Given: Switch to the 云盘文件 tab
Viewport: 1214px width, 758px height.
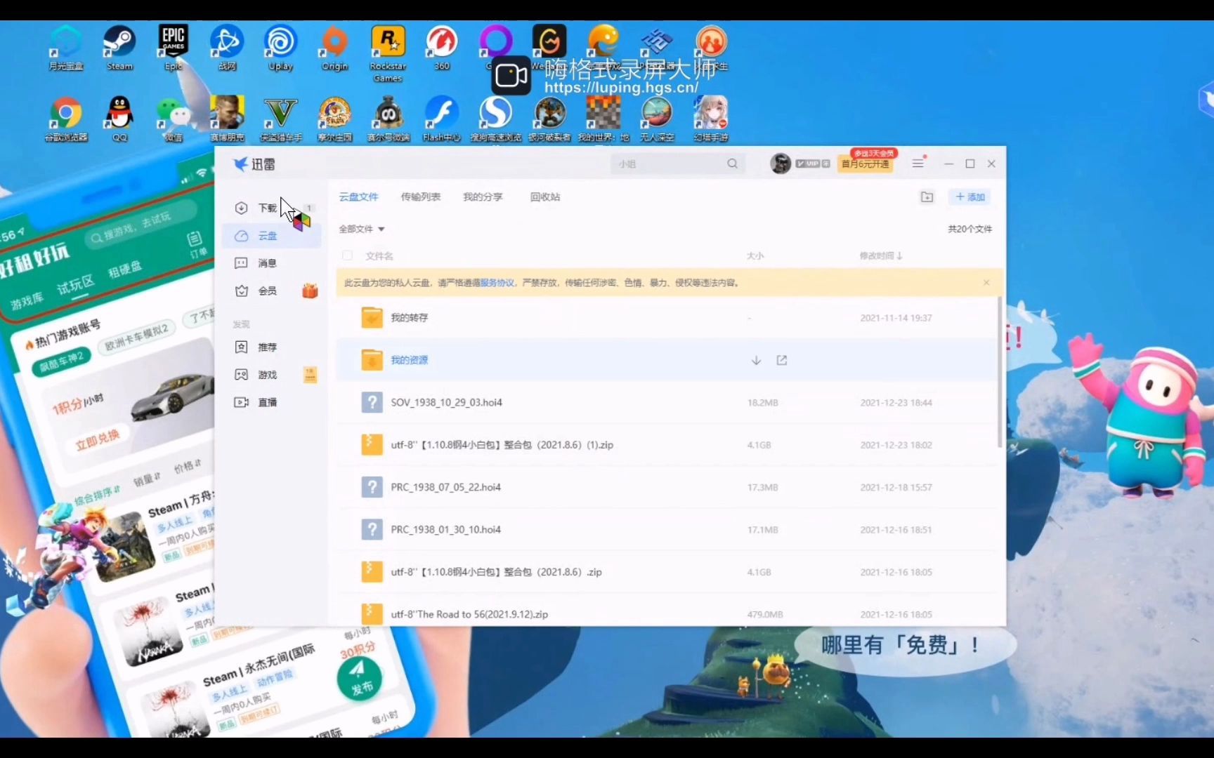Looking at the screenshot, I should (x=358, y=197).
